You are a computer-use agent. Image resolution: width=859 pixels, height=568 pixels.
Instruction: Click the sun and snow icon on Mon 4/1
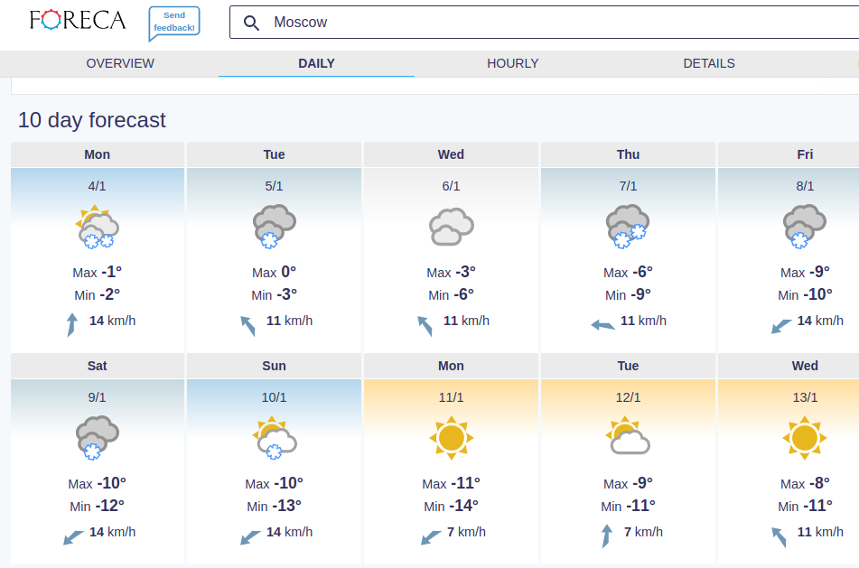click(x=97, y=227)
